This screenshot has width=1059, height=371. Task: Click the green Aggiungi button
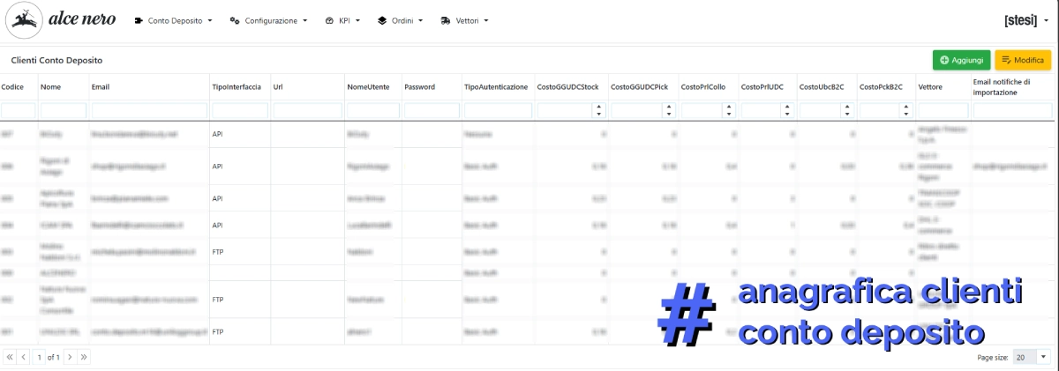[961, 60]
